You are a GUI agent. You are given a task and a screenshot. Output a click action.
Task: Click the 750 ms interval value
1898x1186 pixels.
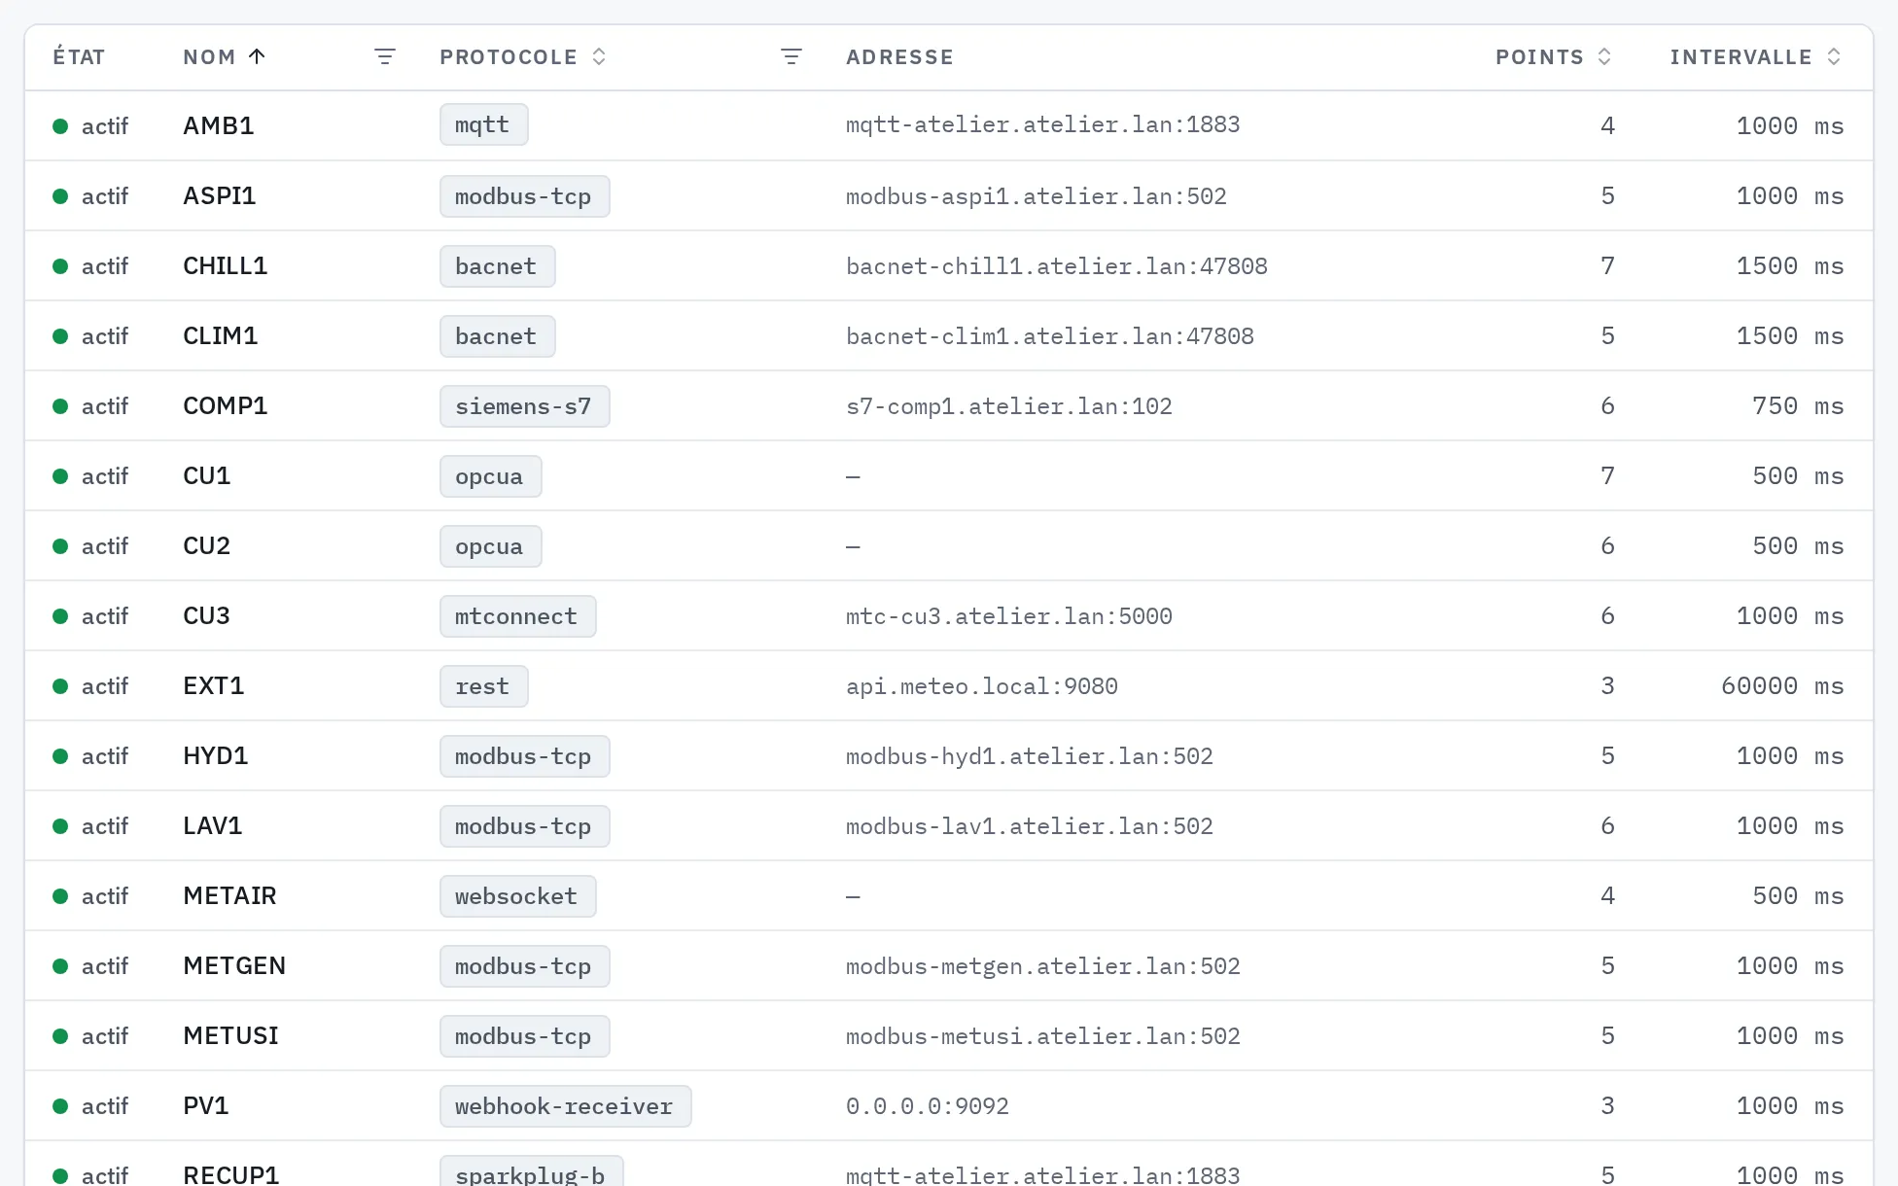[1798, 406]
